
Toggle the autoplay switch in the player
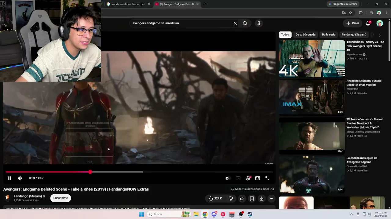point(228,178)
